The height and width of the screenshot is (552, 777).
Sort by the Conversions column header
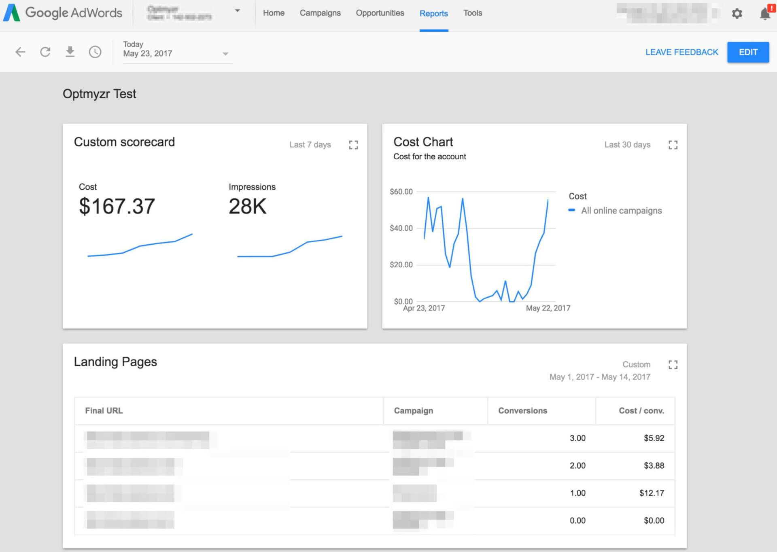click(x=522, y=410)
